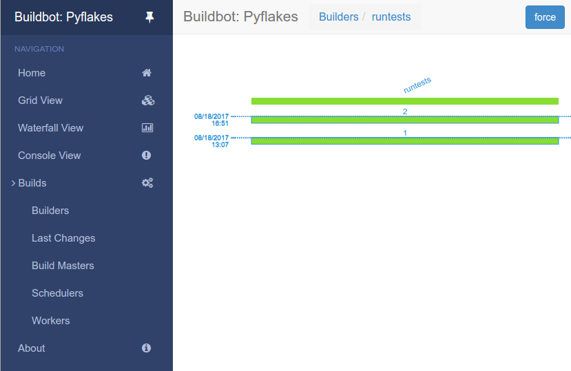The width and height of the screenshot is (571, 371).
Task: Open the Builders submenu item
Action: click(50, 211)
